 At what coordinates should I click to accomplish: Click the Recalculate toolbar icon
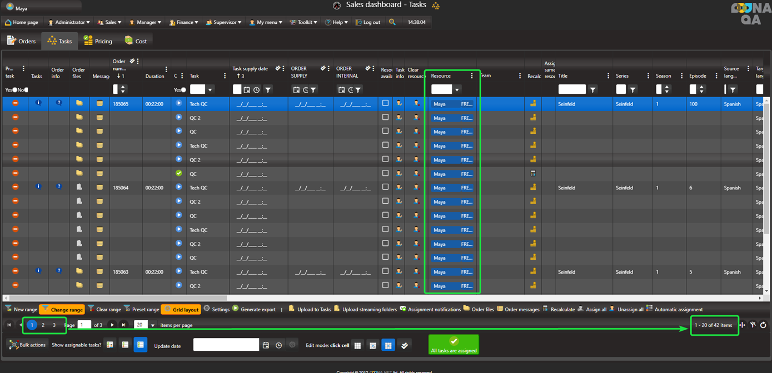(x=546, y=309)
